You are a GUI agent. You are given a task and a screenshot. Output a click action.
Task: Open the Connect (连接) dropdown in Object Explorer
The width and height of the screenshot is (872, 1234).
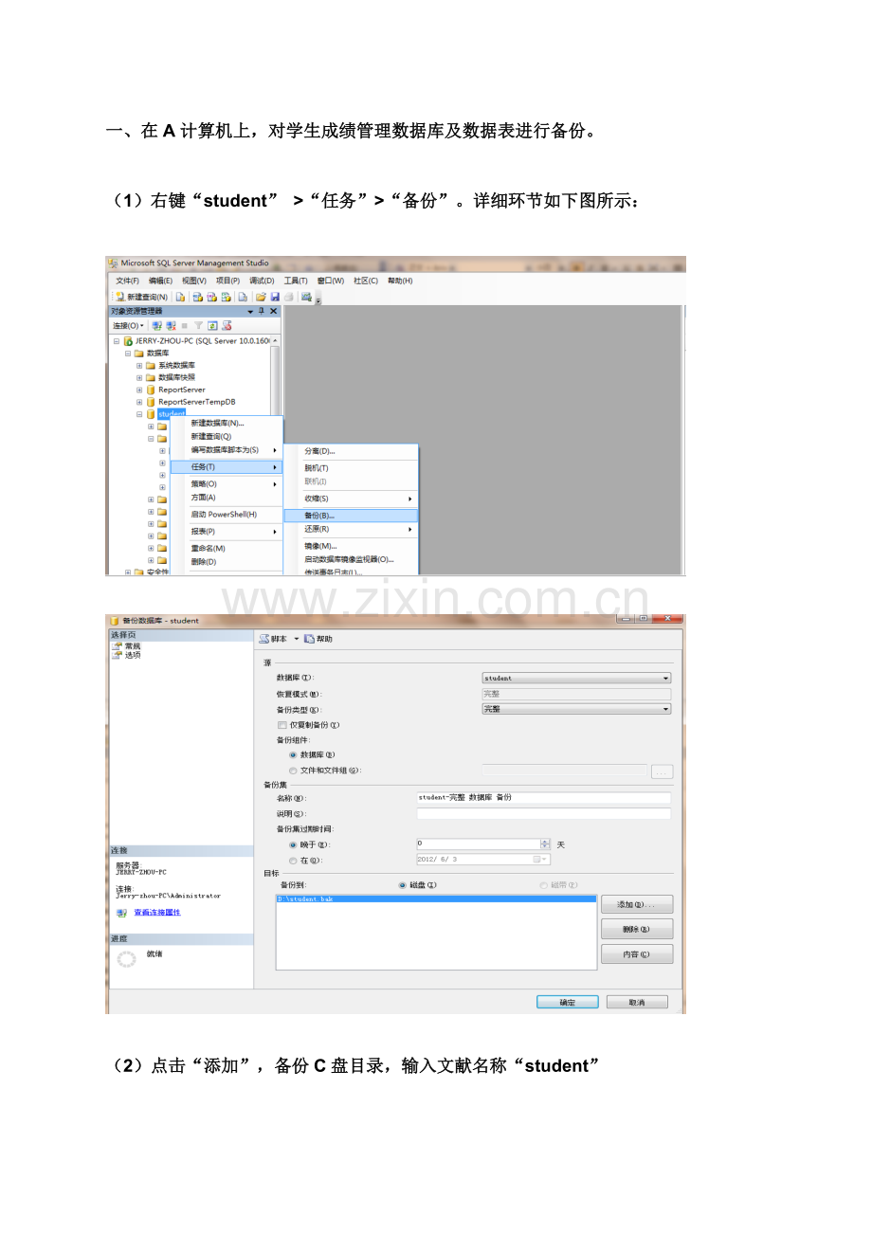click(x=128, y=325)
